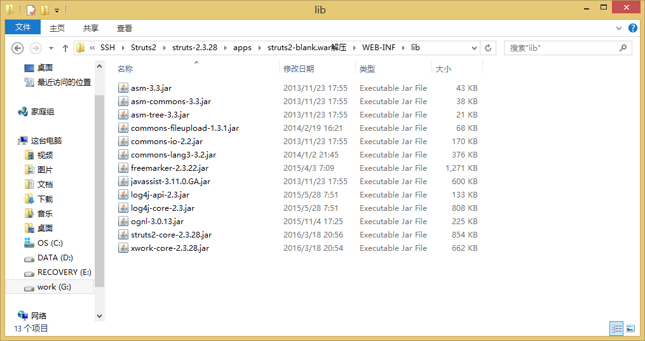This screenshot has width=645, height=341.
Task: Select SSH in the address breadcrumb
Action: pos(108,48)
